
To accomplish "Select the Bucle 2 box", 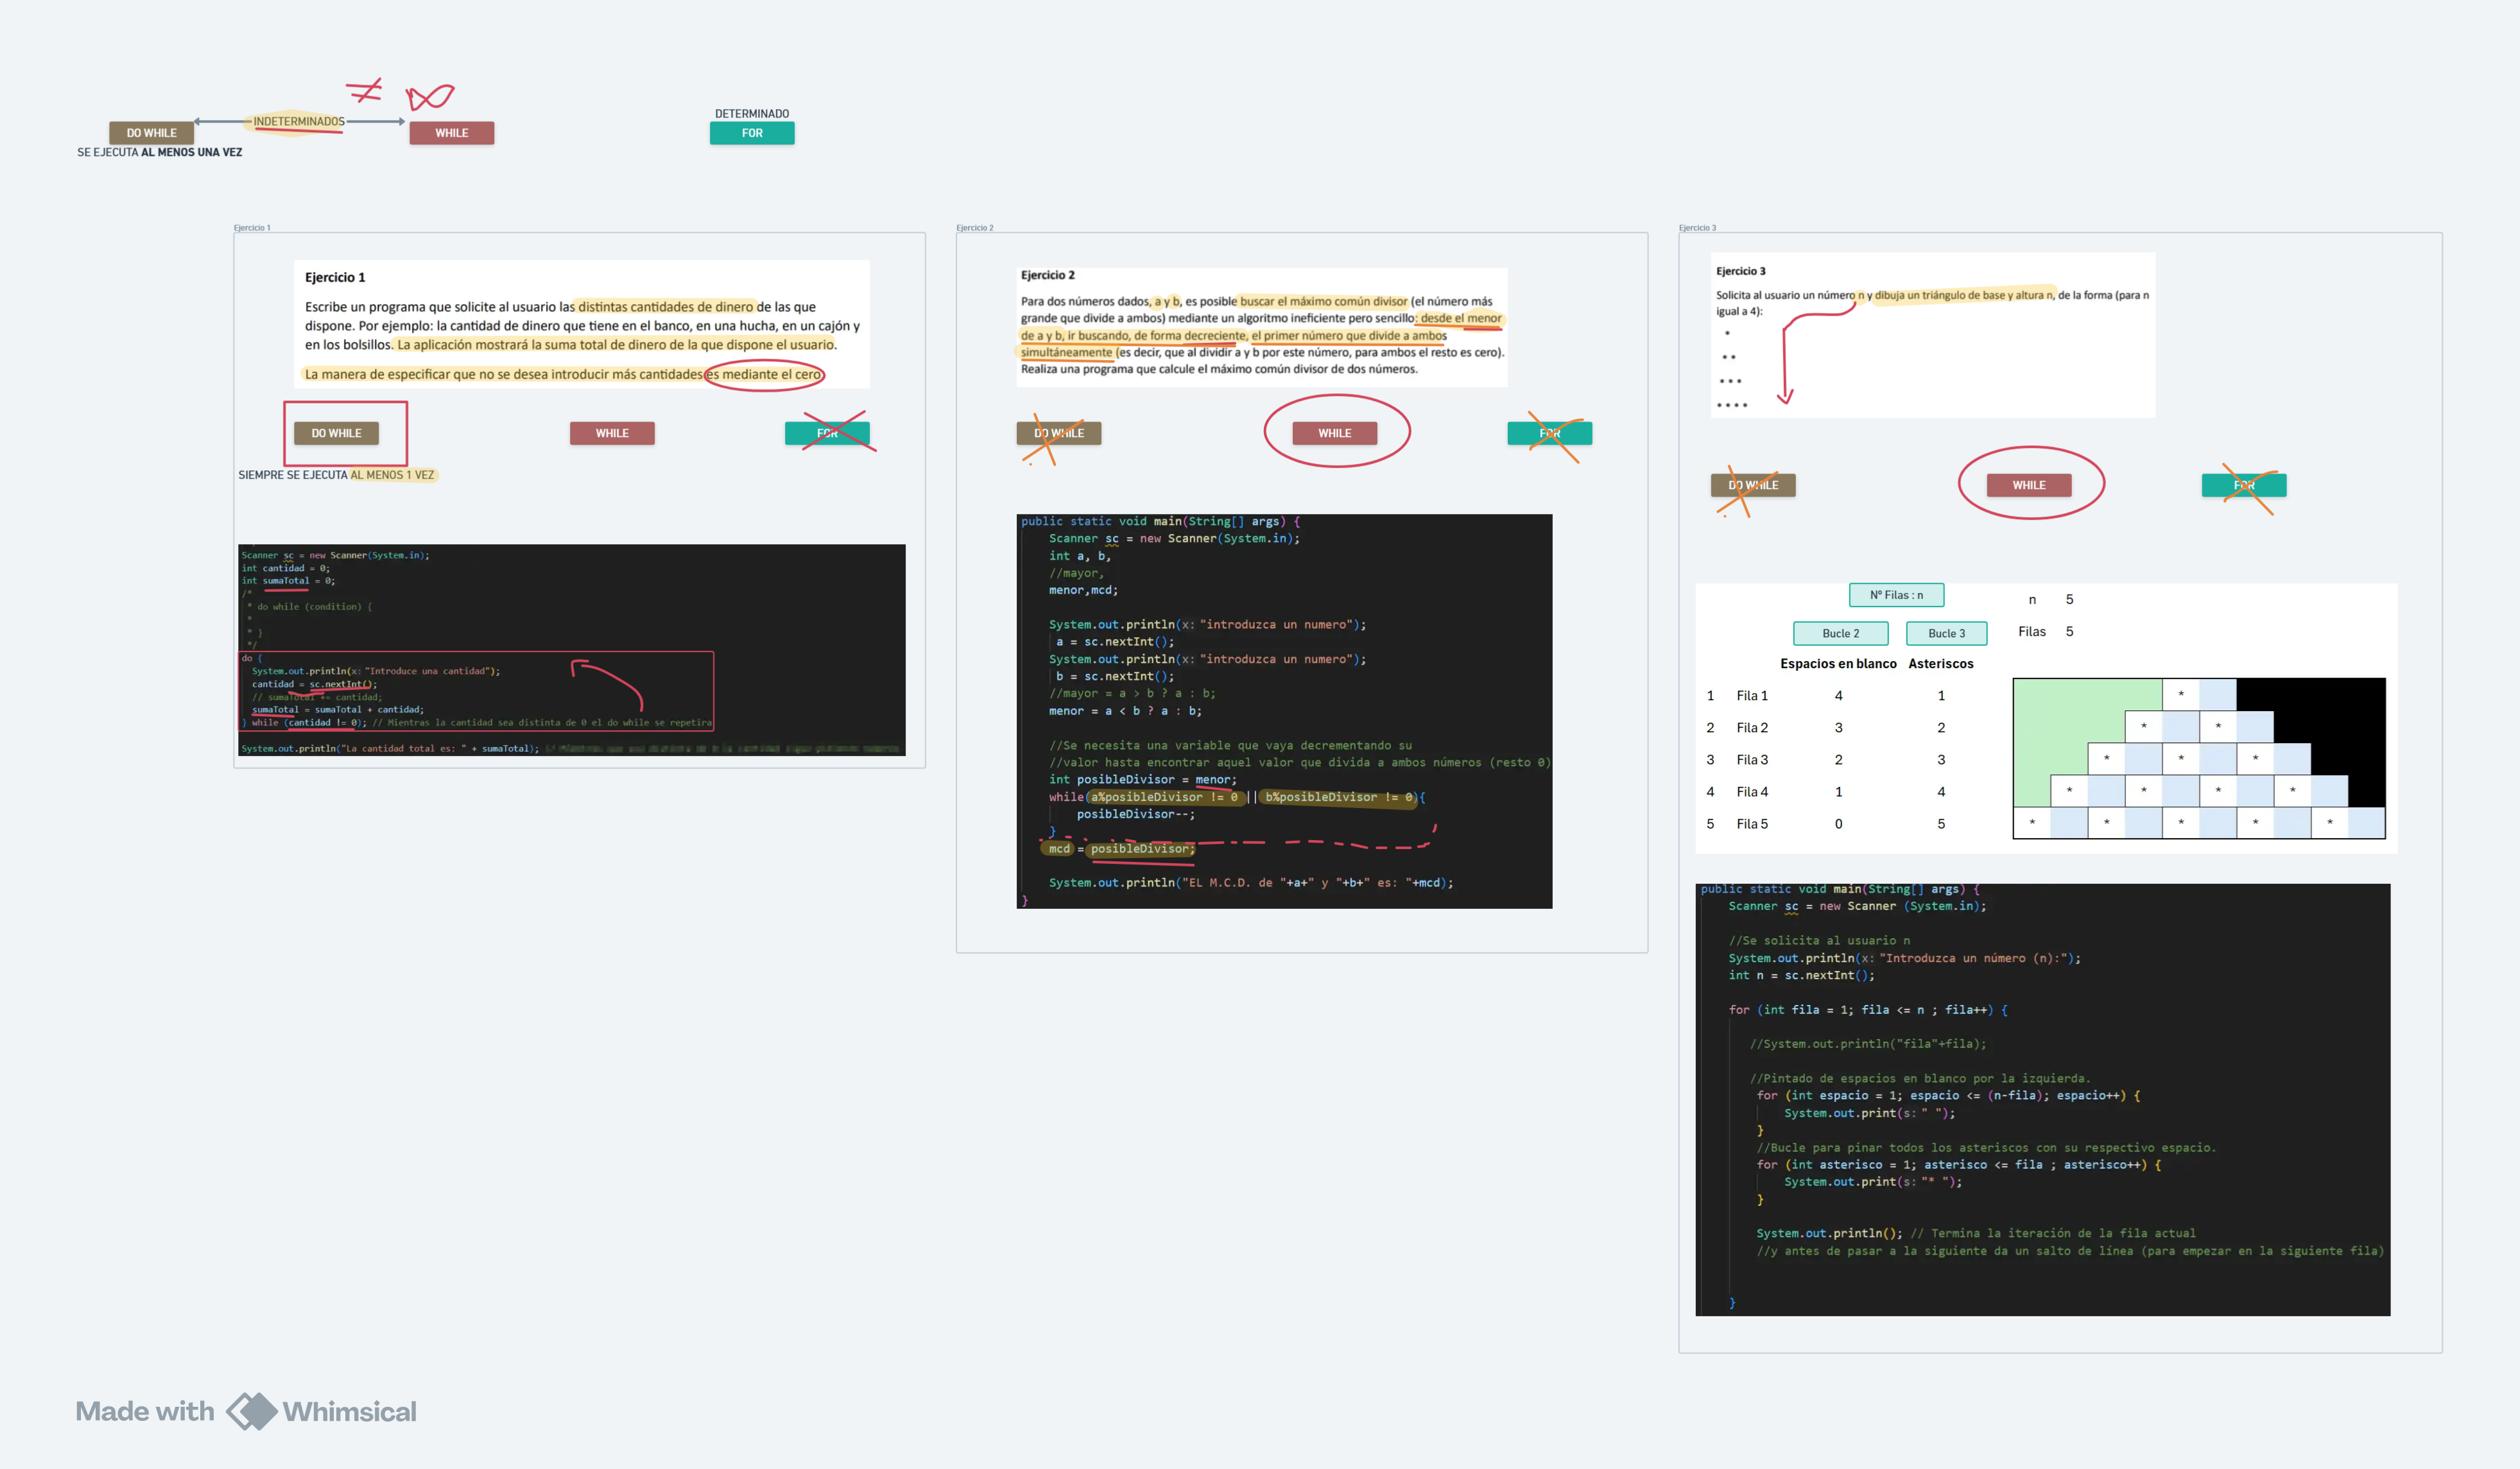I will [x=1840, y=633].
